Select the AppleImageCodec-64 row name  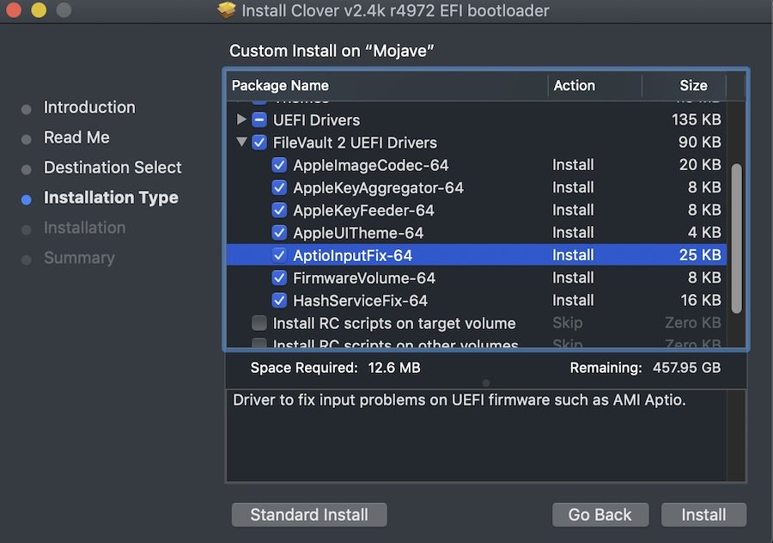point(371,165)
